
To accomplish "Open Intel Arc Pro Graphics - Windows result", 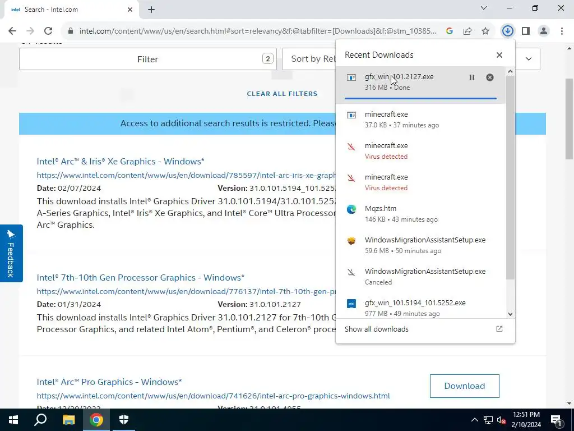I will tap(109, 382).
